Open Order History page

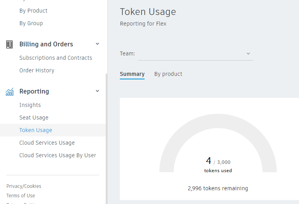click(37, 70)
